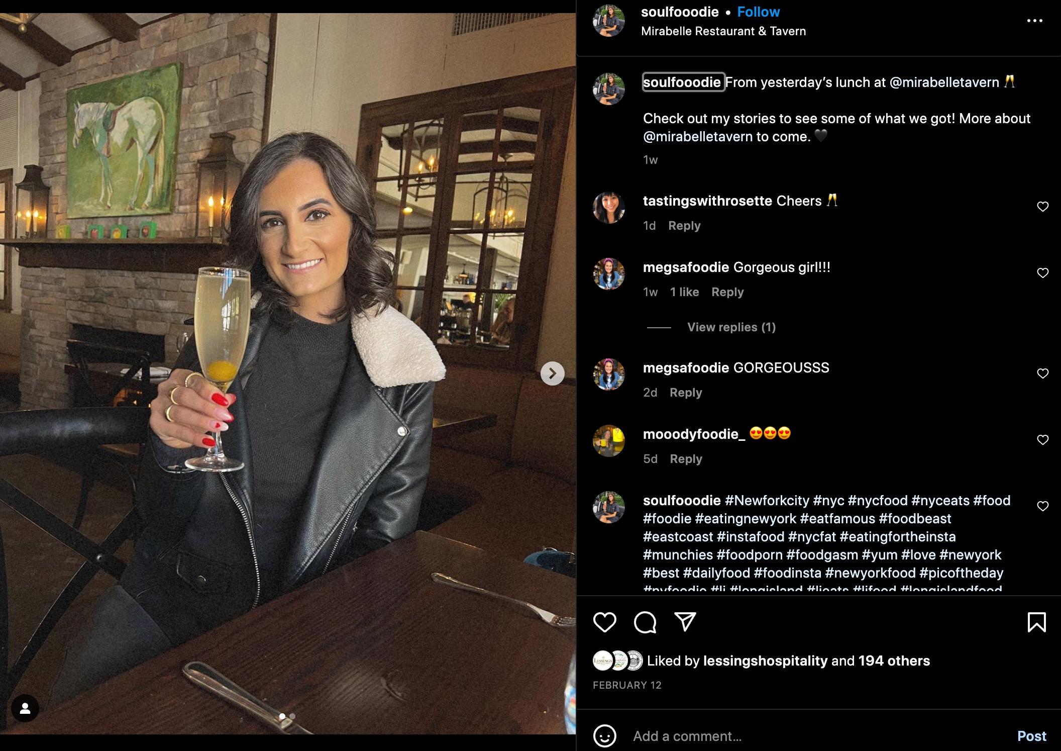Reply to megsafoodie's GORGEOUSSS comment
1061x751 pixels.
click(x=686, y=393)
